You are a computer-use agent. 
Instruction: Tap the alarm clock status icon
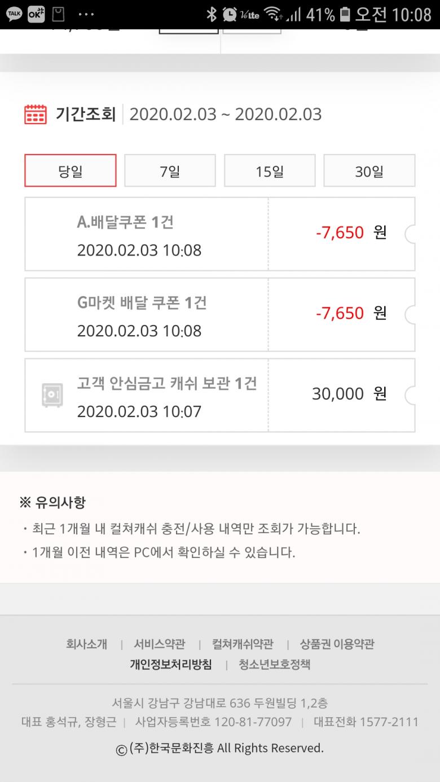pyautogui.click(x=230, y=14)
